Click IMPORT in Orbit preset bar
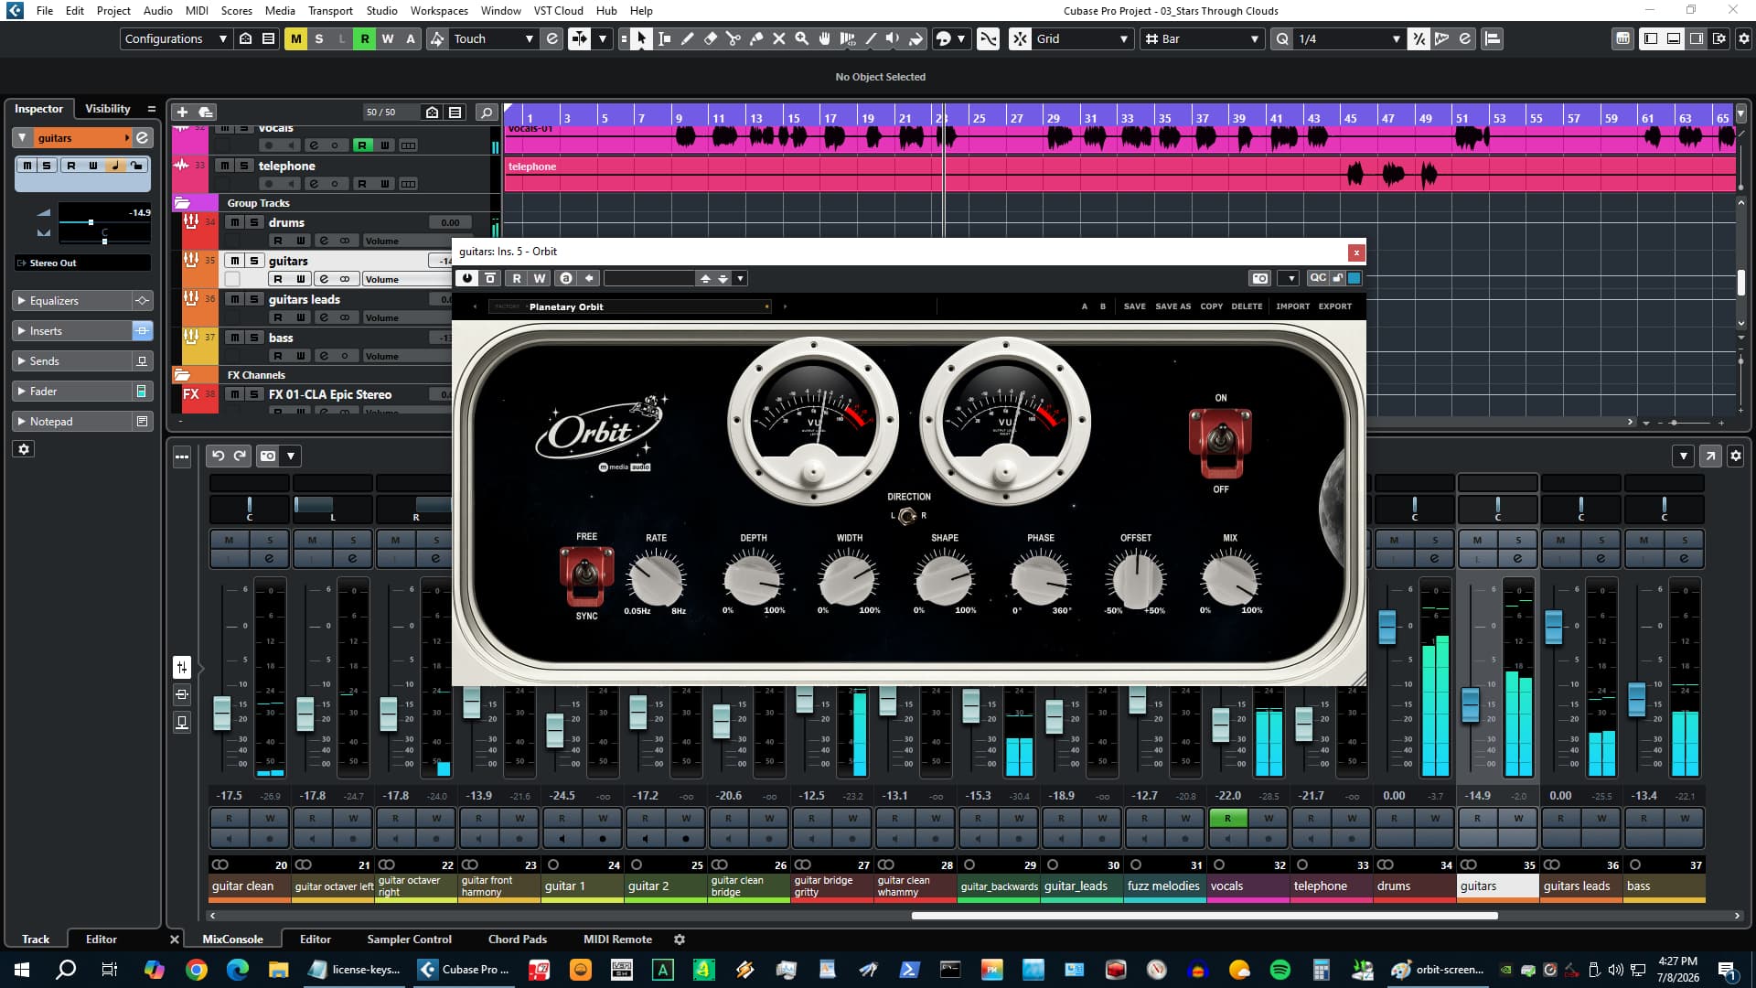Image resolution: width=1756 pixels, height=988 pixels. click(1292, 306)
